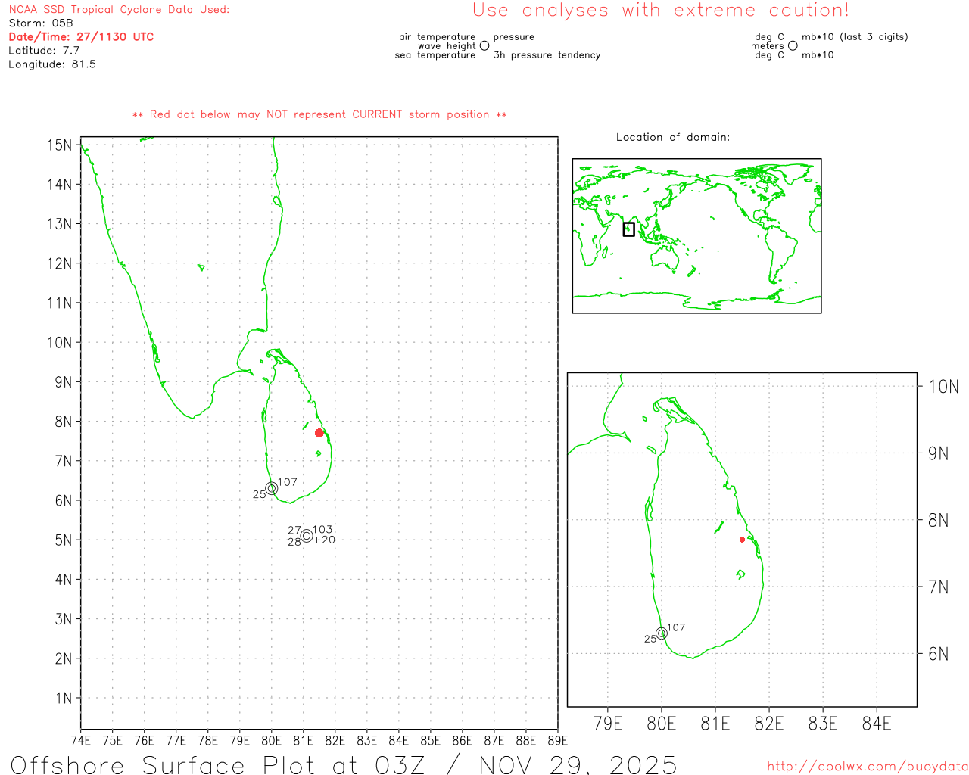
Task: Select the offshore buoy circle with pressure 103
Action: [x=307, y=536]
